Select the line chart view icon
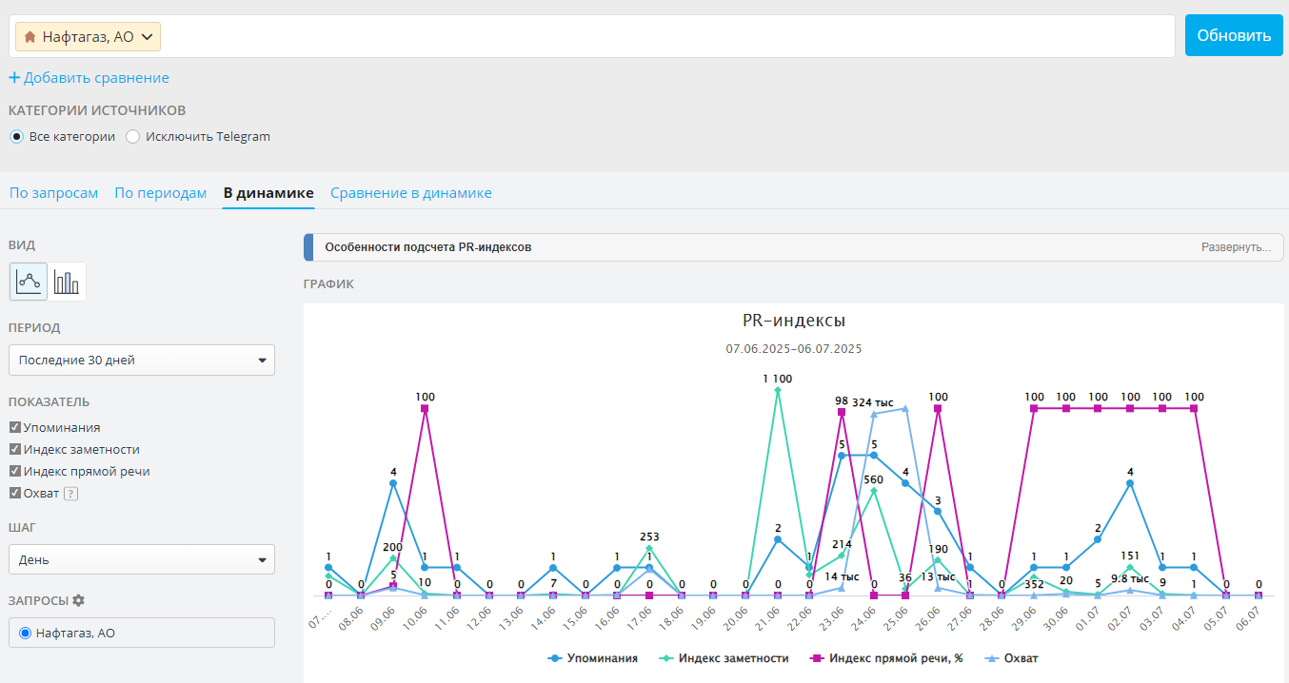The width and height of the screenshot is (1289, 683). [29, 282]
